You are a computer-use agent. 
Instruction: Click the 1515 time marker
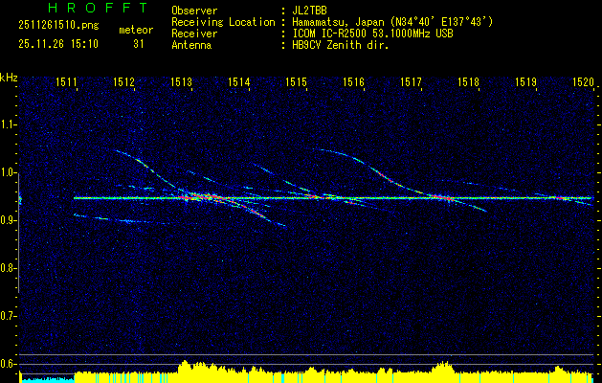297,83
